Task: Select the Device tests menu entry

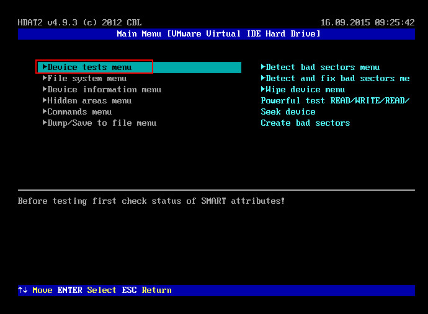Action: 89,67
